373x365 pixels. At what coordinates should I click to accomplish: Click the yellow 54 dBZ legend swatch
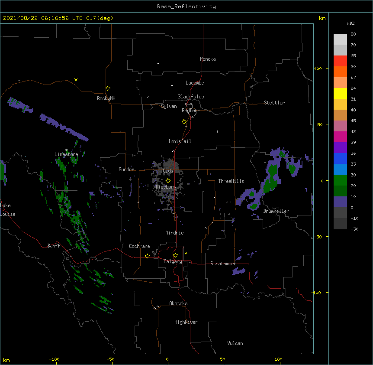tap(340, 93)
